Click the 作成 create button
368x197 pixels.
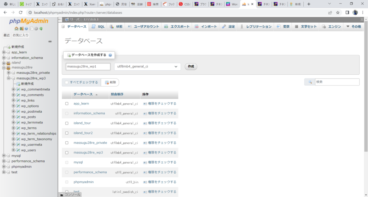[191, 66]
